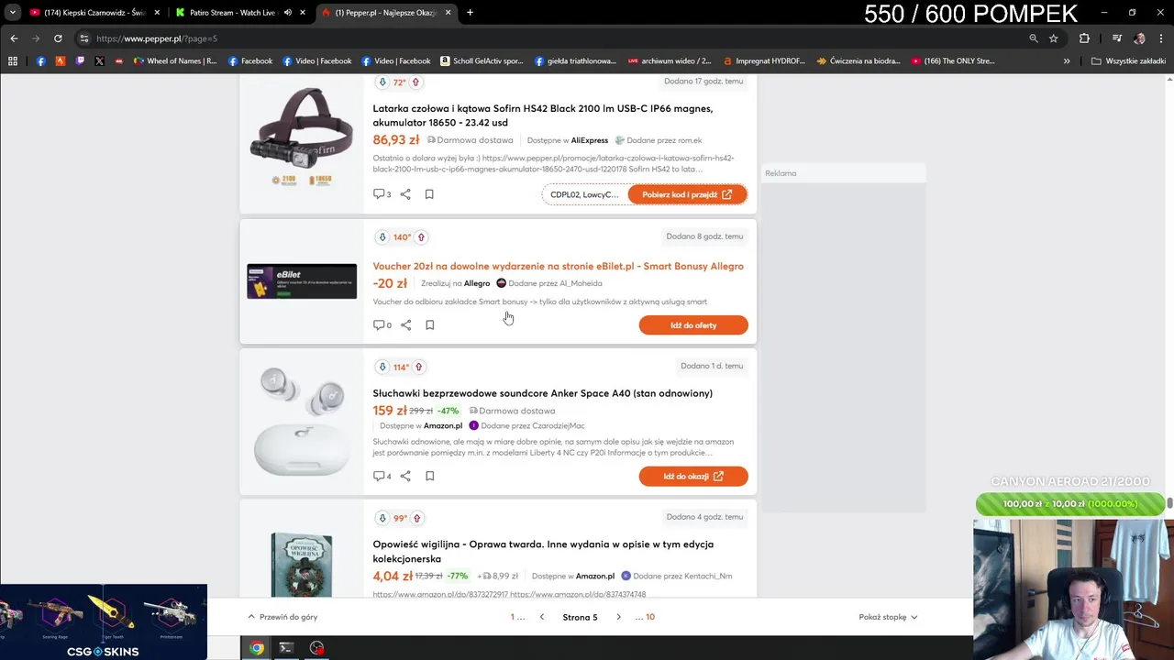This screenshot has height=660, width=1174.
Task: Mute the Patiro Stream tab audio
Action: coord(288,13)
